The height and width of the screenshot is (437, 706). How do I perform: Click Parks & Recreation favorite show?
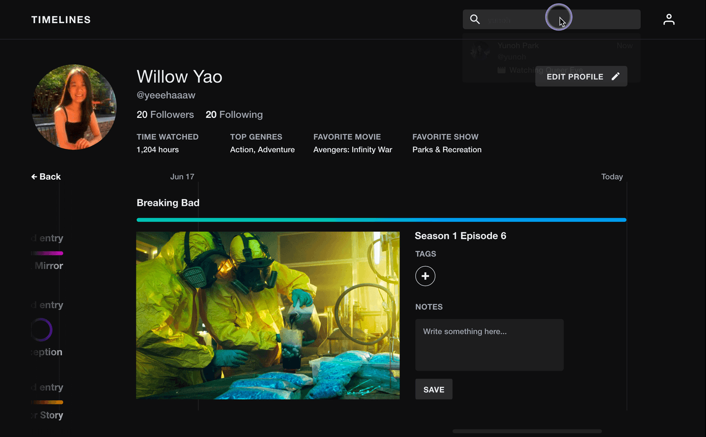(447, 149)
